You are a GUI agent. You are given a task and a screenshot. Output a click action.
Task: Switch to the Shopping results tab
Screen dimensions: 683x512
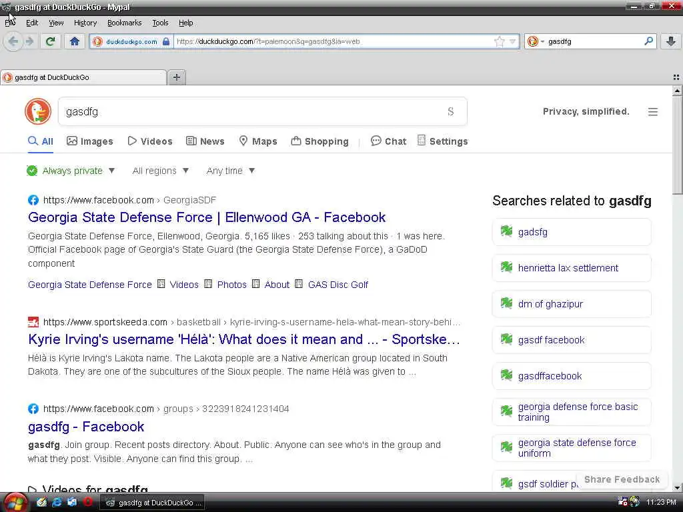319,141
